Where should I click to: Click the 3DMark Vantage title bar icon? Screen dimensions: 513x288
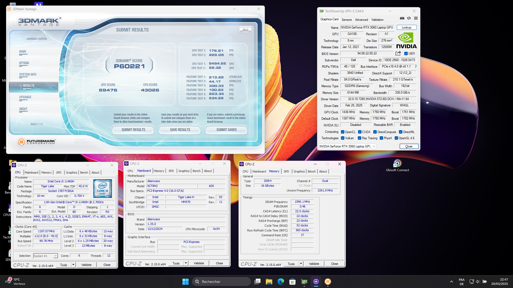(9, 9)
